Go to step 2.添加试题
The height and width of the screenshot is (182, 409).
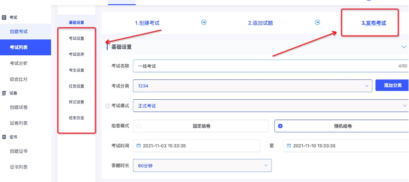pyautogui.click(x=260, y=23)
